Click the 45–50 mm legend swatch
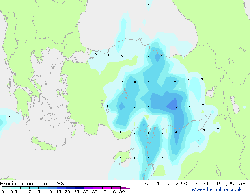This screenshot has width=250, height=193. coord(116,188)
